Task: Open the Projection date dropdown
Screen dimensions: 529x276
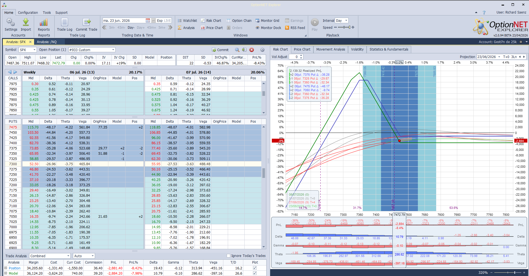Action: [499, 57]
